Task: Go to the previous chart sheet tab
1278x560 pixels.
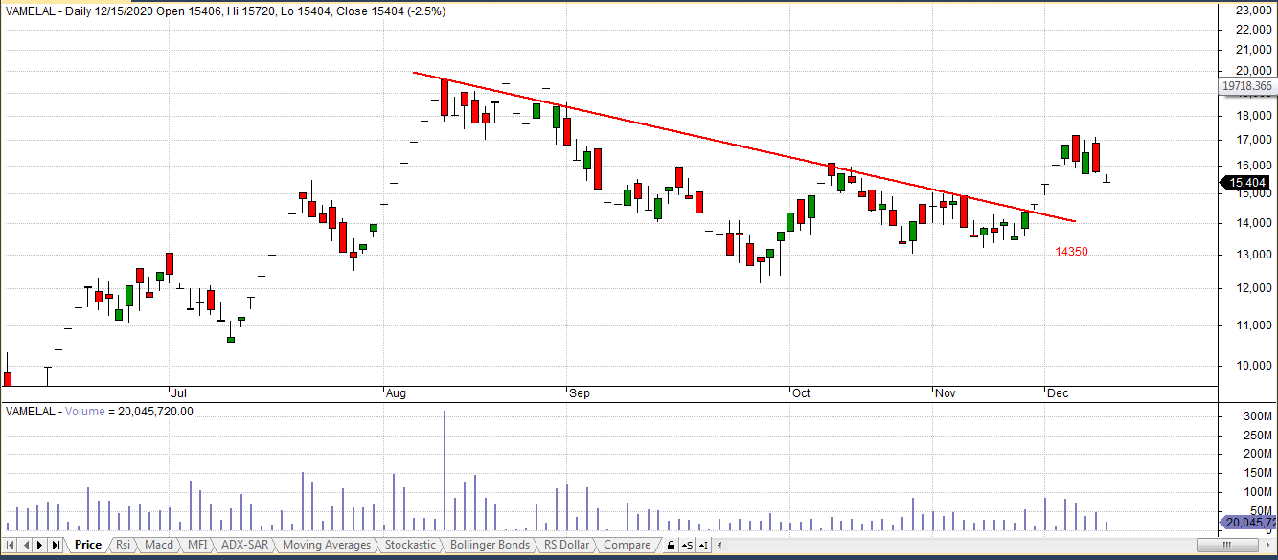Action: click(26, 545)
